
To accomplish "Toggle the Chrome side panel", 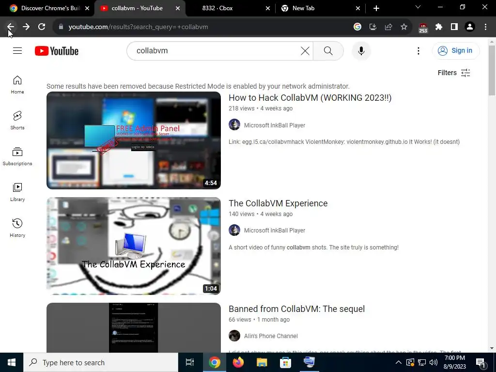I will (x=454, y=27).
